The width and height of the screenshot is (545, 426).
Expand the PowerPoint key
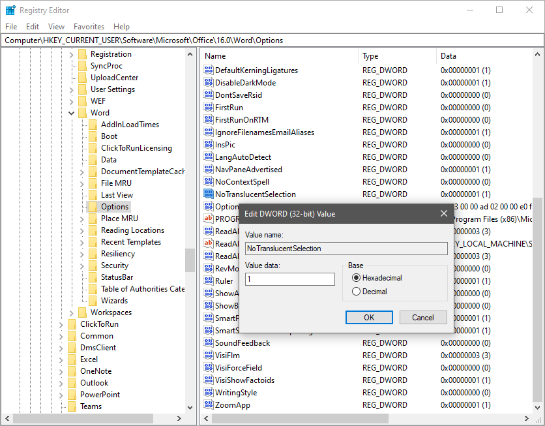click(61, 395)
